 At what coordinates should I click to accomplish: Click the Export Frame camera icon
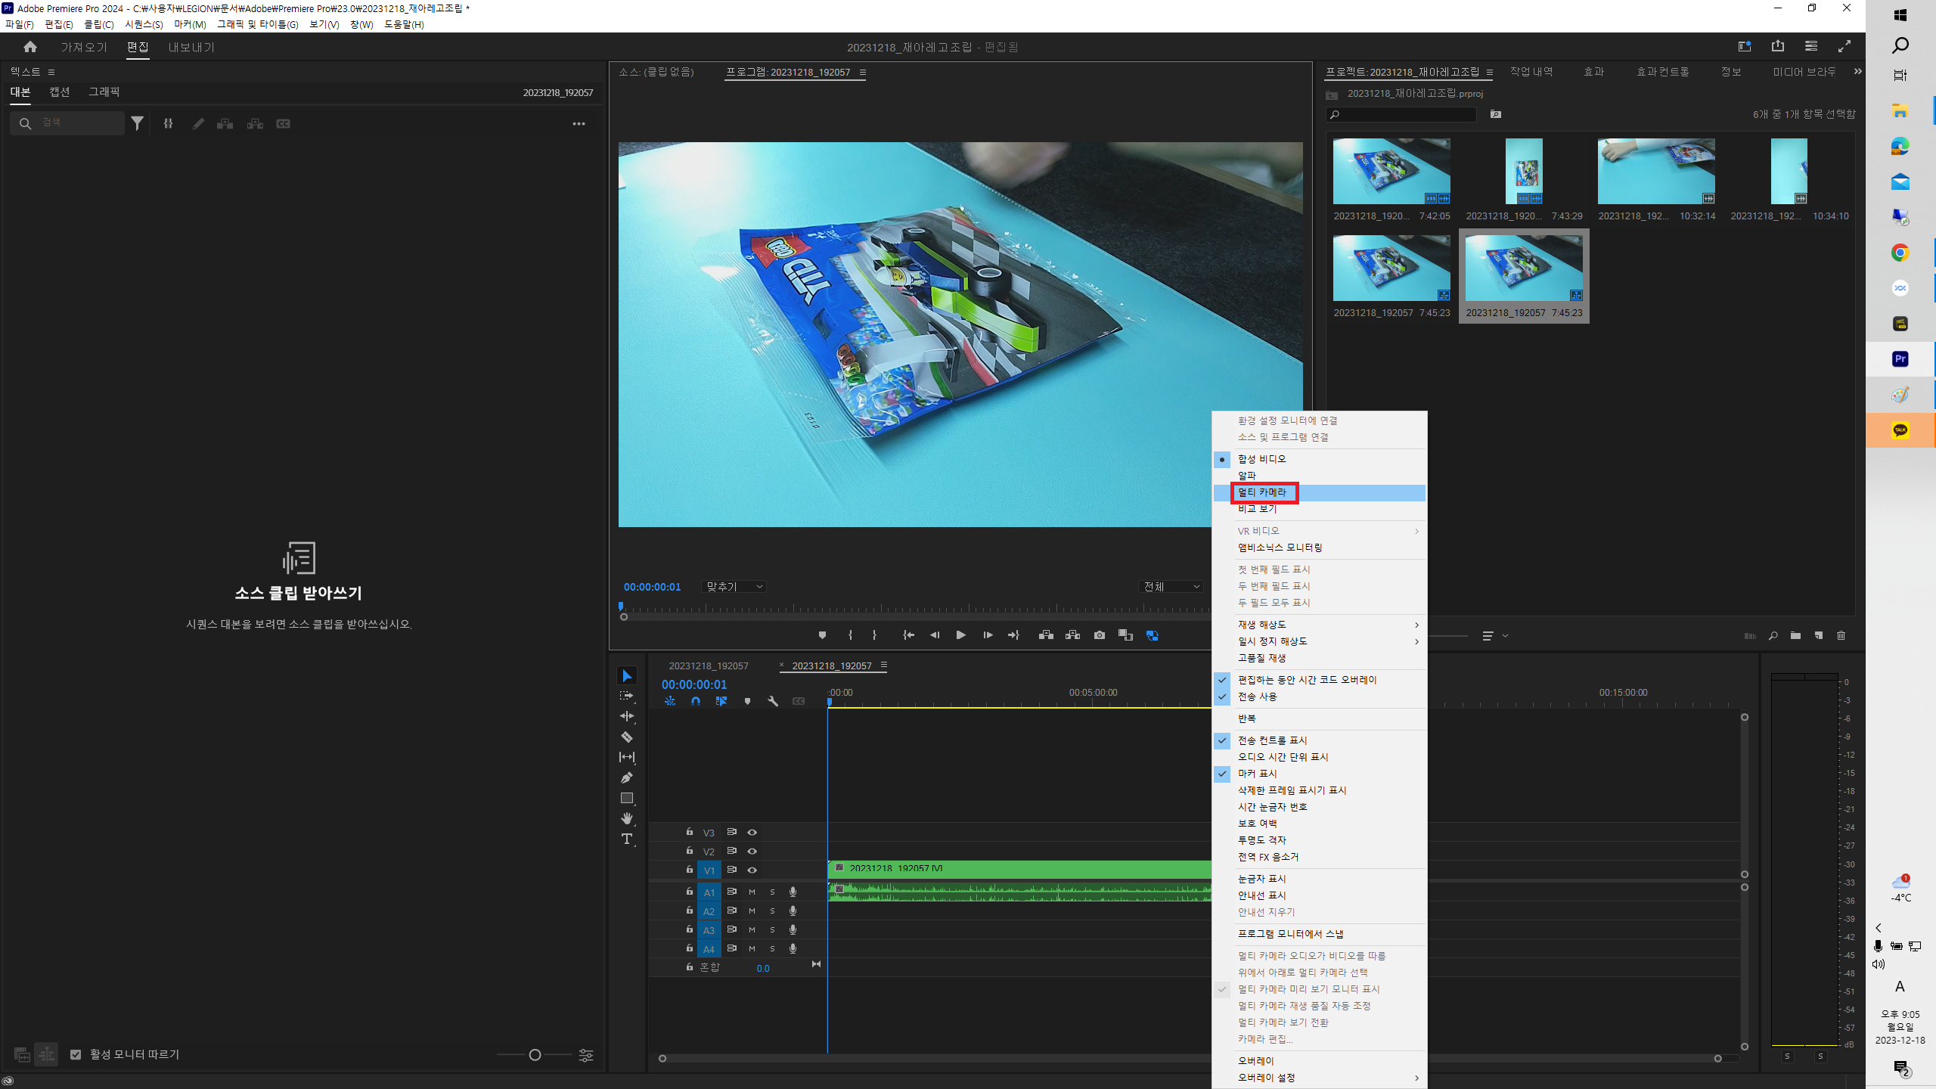(1099, 635)
